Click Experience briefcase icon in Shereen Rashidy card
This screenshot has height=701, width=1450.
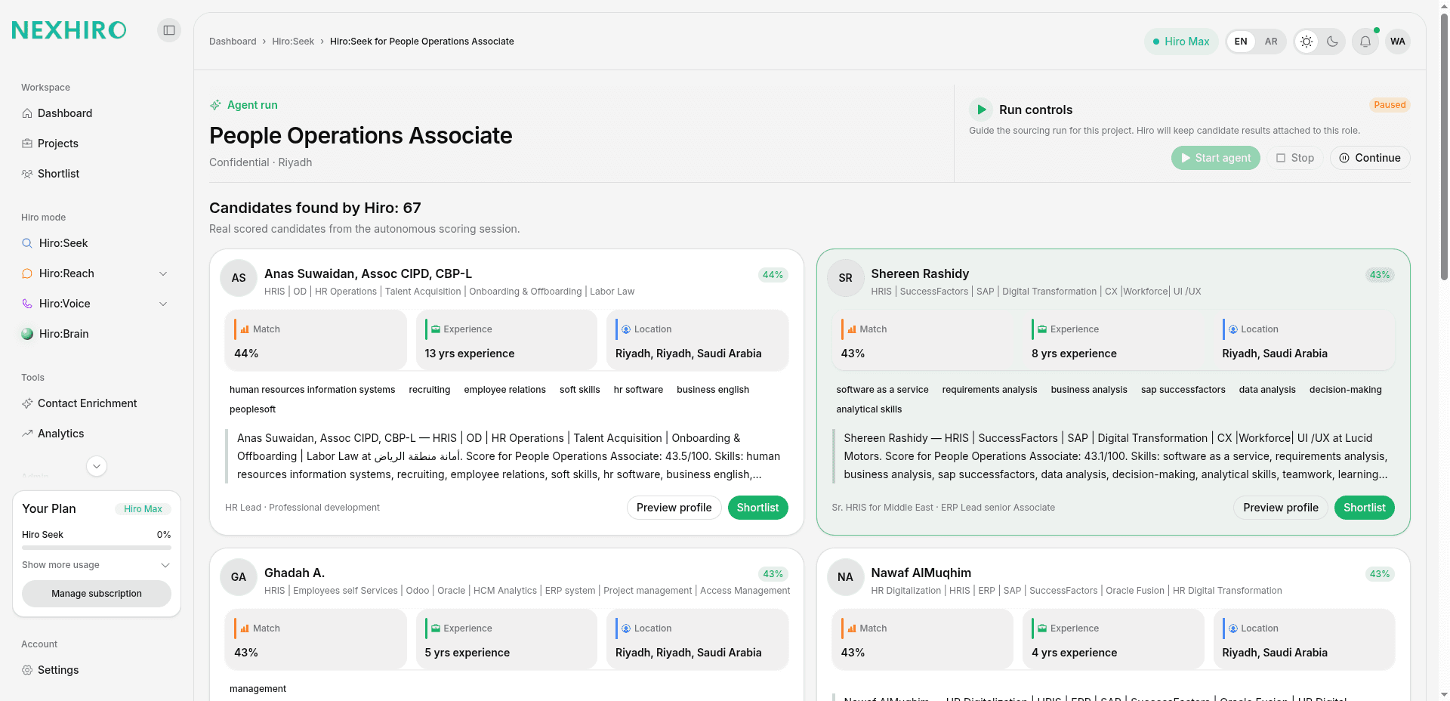click(x=1042, y=329)
